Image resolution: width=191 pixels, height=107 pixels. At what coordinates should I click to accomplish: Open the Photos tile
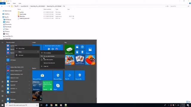click(x=90, y=50)
